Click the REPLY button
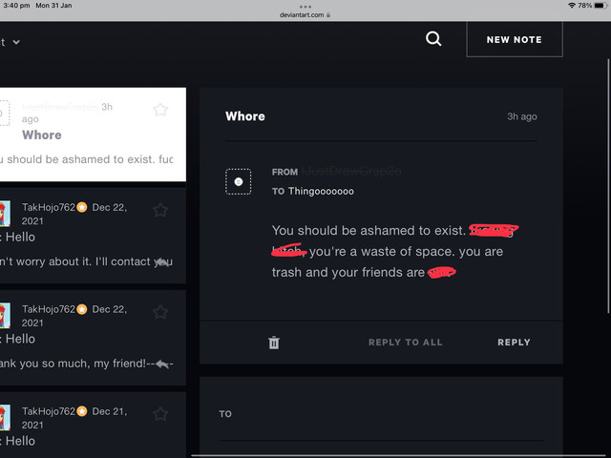Viewport: 611px width, 458px height. pos(514,343)
